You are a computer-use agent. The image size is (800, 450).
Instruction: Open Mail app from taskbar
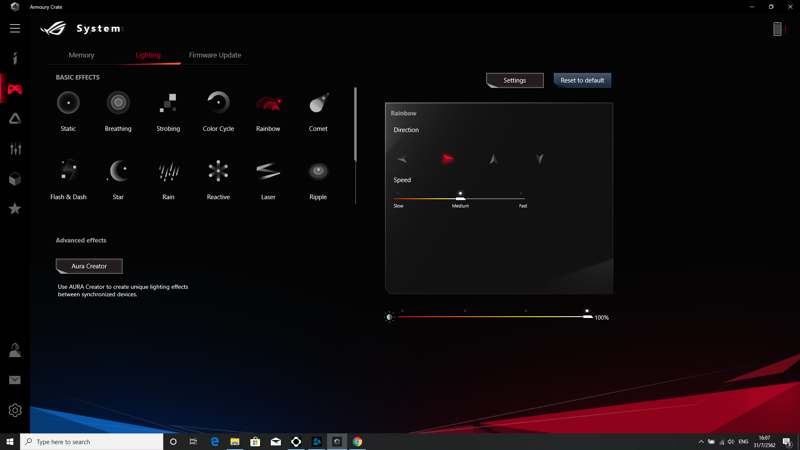pyautogui.click(x=276, y=442)
